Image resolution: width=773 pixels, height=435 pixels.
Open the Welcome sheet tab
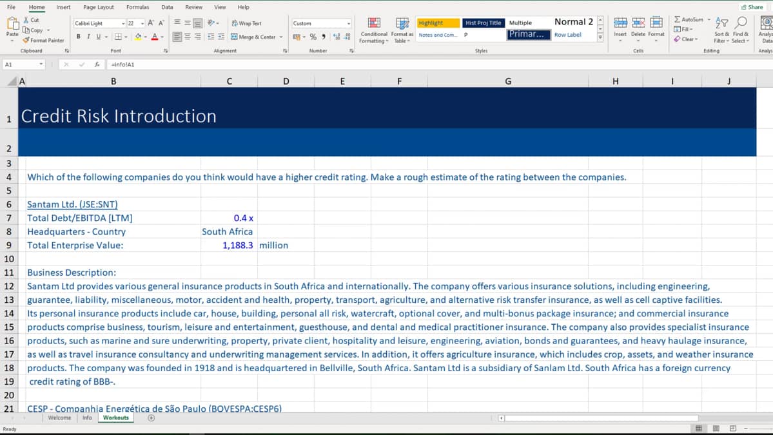coord(60,418)
